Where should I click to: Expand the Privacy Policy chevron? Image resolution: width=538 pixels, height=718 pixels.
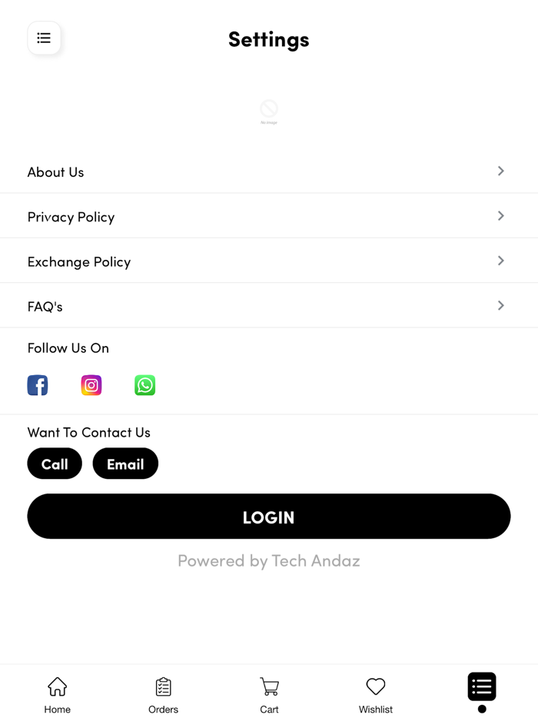(x=500, y=216)
